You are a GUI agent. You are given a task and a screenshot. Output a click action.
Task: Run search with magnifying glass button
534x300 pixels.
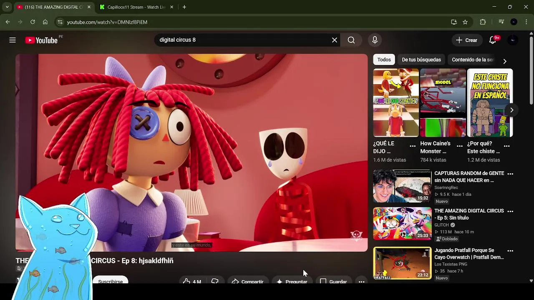click(351, 40)
